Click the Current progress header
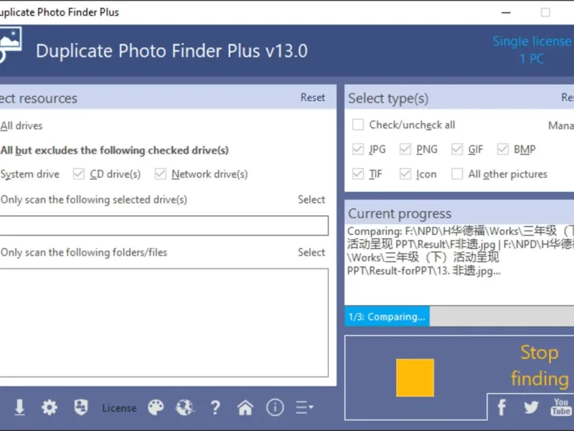The image size is (574, 431). point(459,213)
